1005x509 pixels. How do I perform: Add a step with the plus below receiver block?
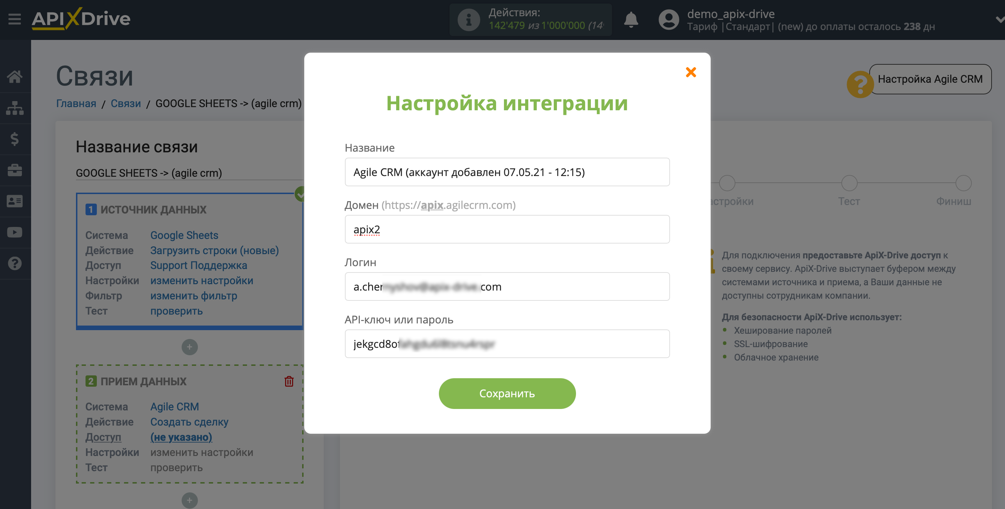[x=190, y=501]
